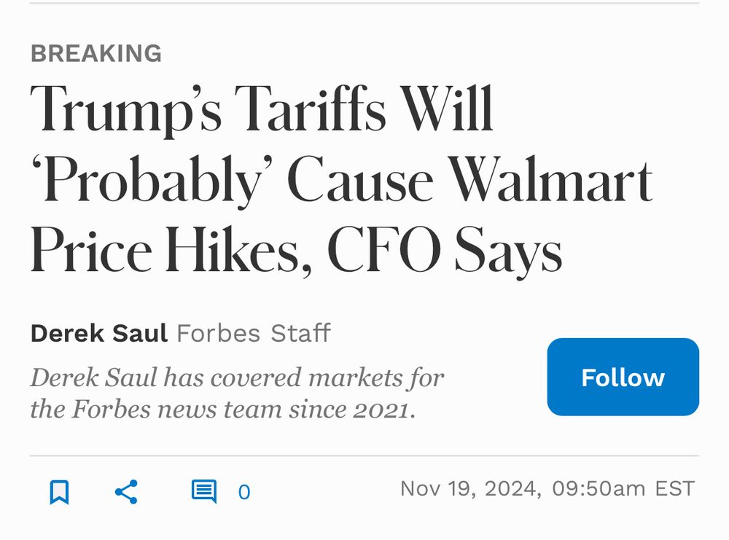Click the word 'Probably' in the headline
Screen dimensions: 729x540
coord(151,182)
